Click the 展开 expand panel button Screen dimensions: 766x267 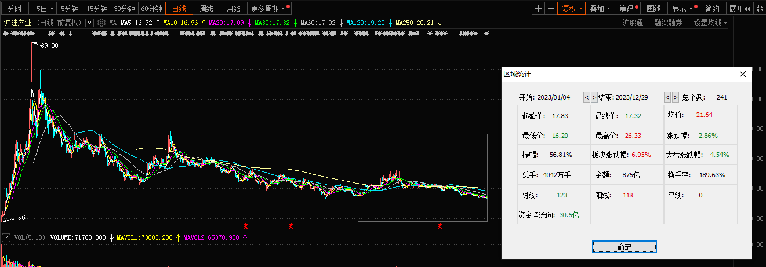tap(739, 9)
